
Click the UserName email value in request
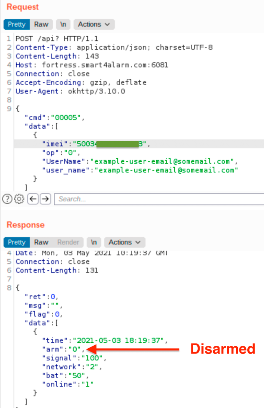click(x=163, y=162)
